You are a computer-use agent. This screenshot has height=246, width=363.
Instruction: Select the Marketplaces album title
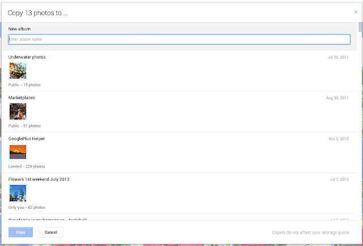tap(23, 98)
